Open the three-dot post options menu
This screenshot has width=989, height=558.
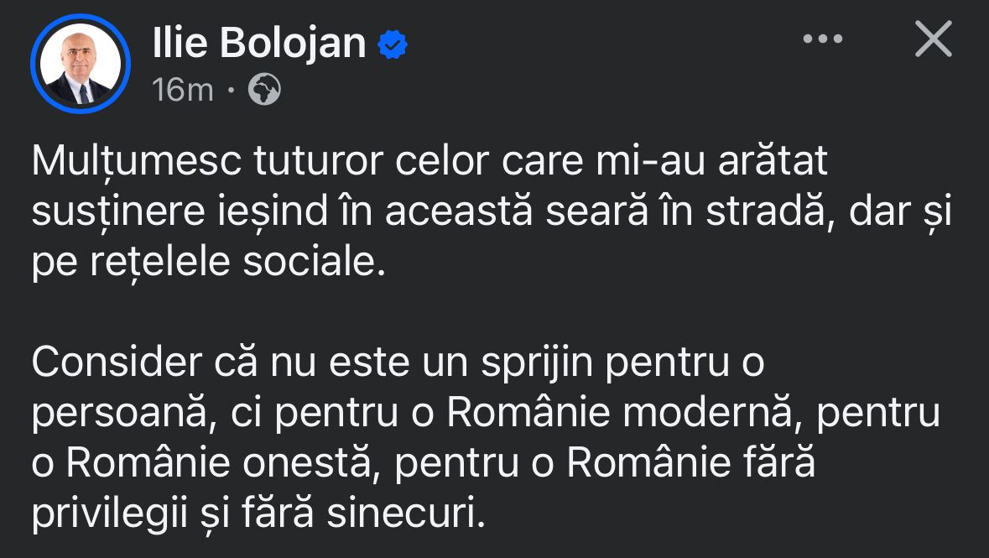point(823,39)
